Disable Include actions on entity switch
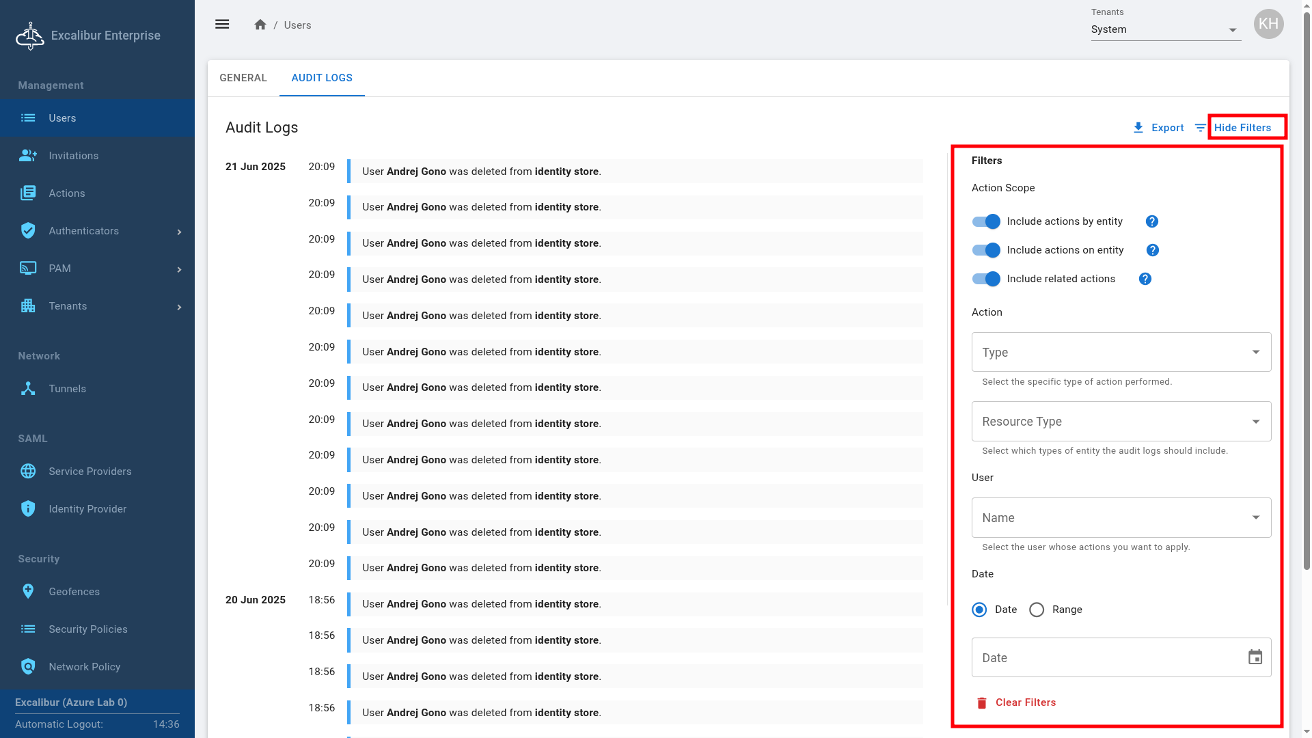 coord(986,250)
